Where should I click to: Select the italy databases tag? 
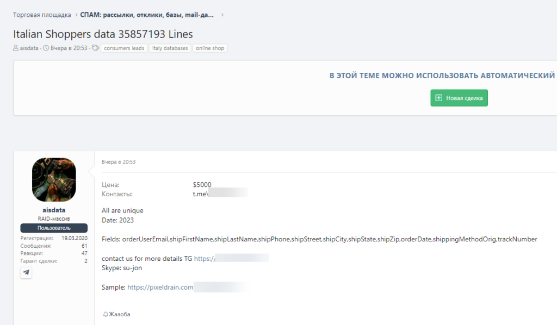[x=170, y=48]
